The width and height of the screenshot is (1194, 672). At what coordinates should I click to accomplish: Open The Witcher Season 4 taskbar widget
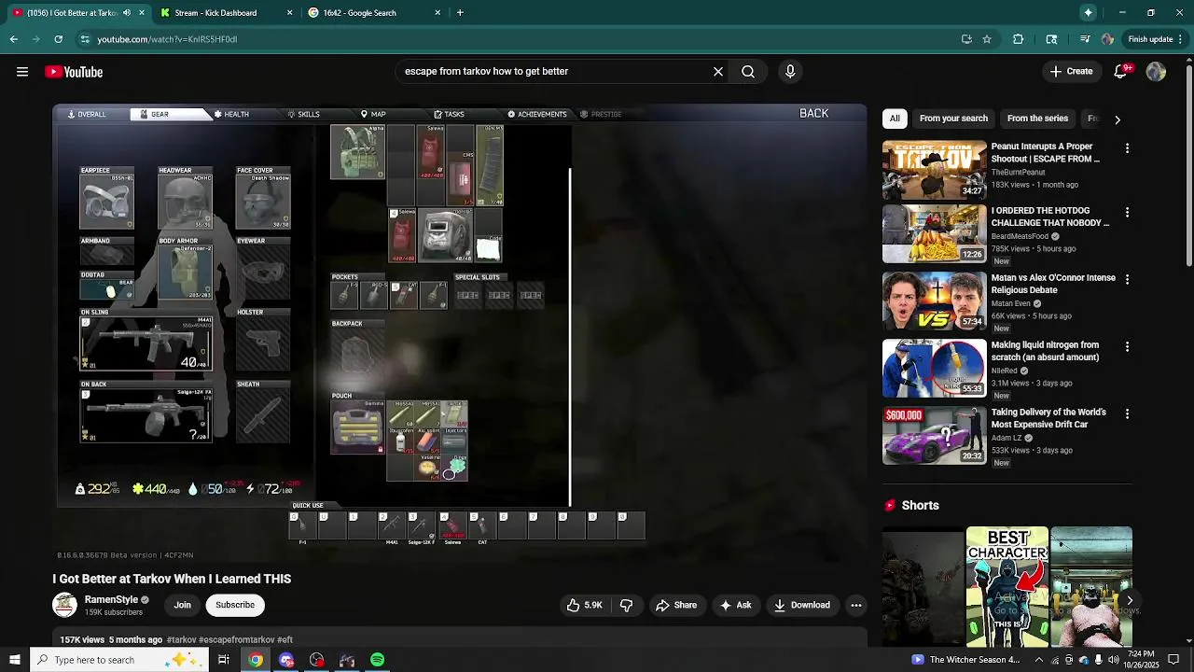pos(966,660)
